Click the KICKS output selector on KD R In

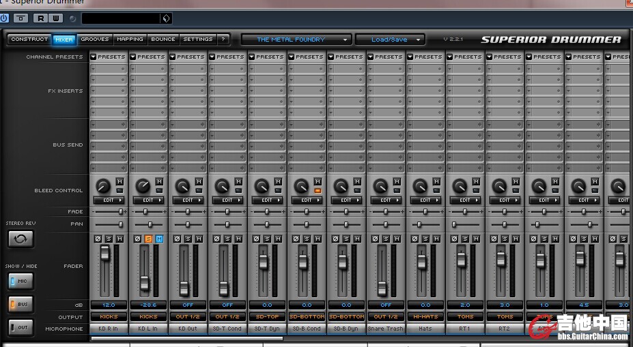(109, 317)
